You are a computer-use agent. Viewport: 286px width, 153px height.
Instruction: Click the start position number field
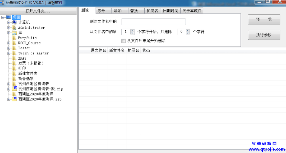coord(126,32)
